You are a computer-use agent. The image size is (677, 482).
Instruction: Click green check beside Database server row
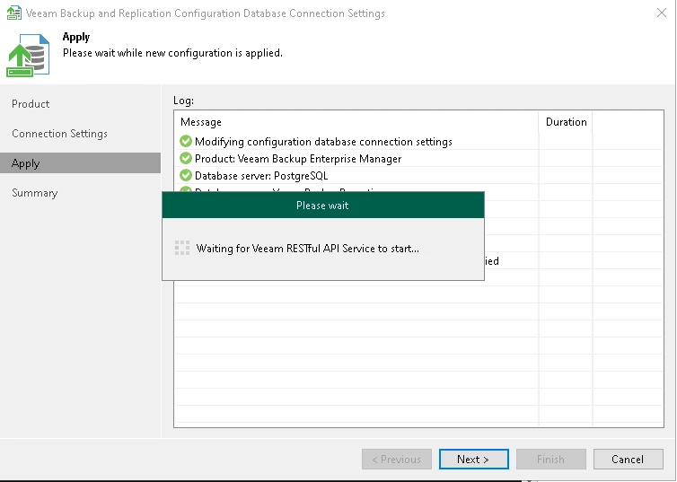pos(186,175)
